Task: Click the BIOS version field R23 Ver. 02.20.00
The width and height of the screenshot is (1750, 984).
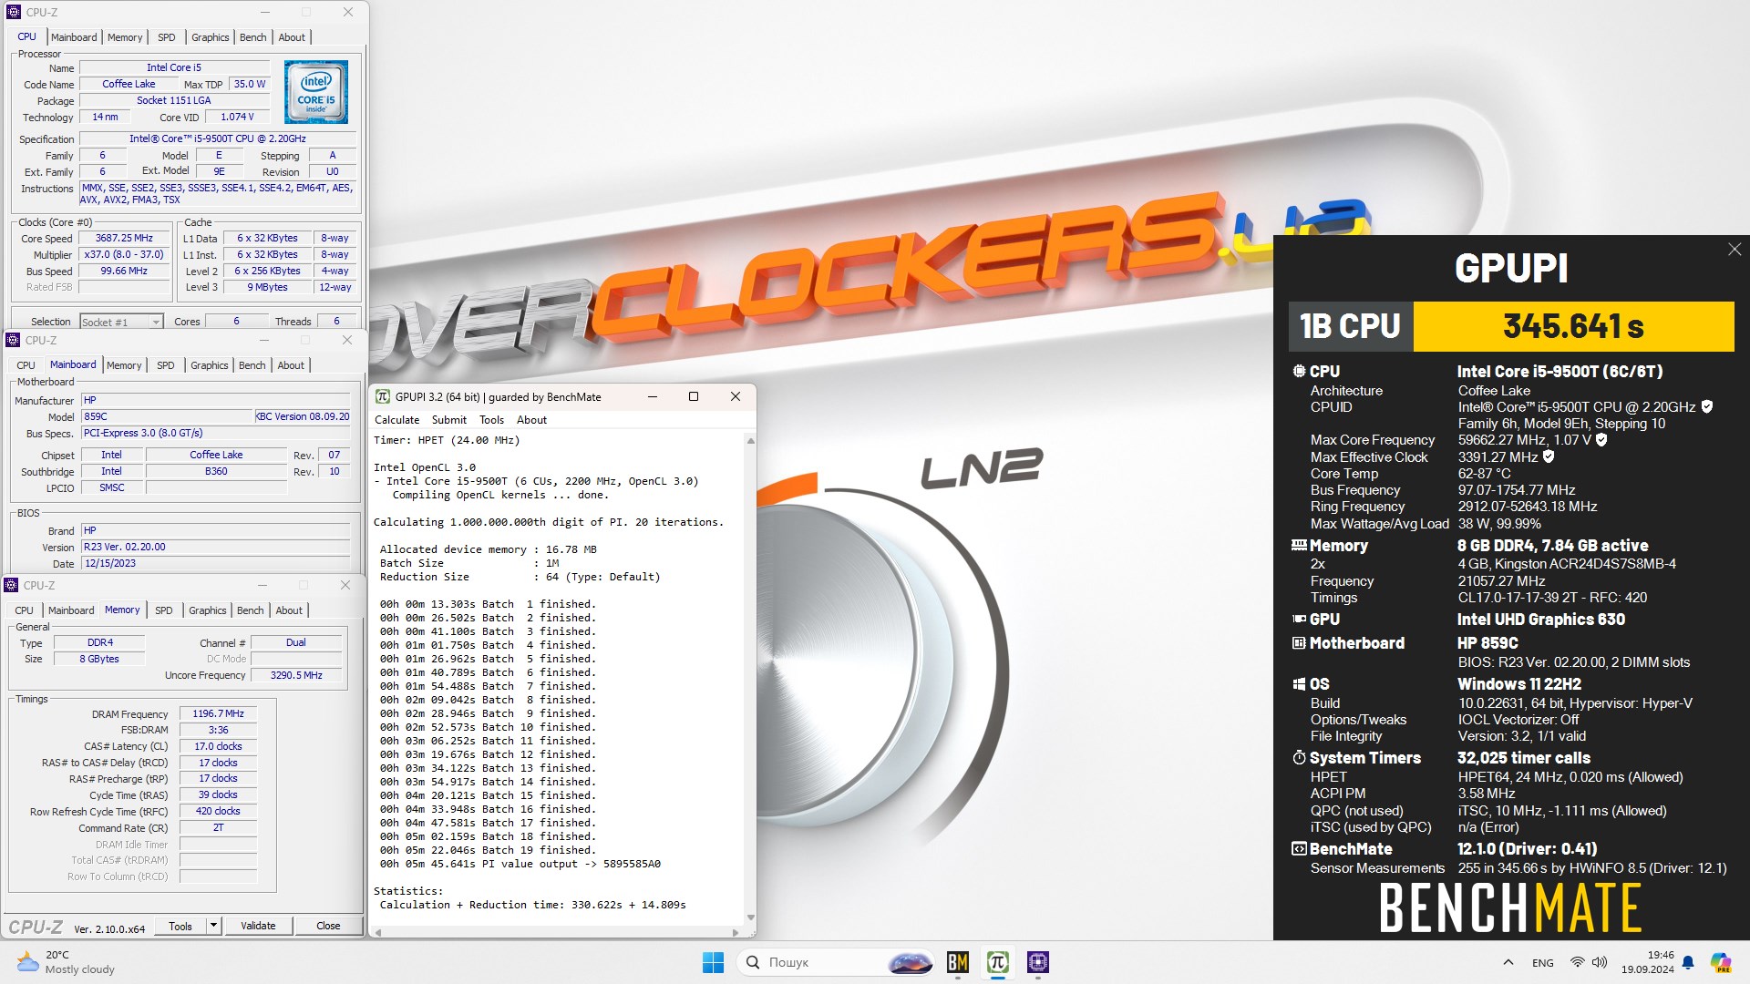Action: click(x=215, y=547)
